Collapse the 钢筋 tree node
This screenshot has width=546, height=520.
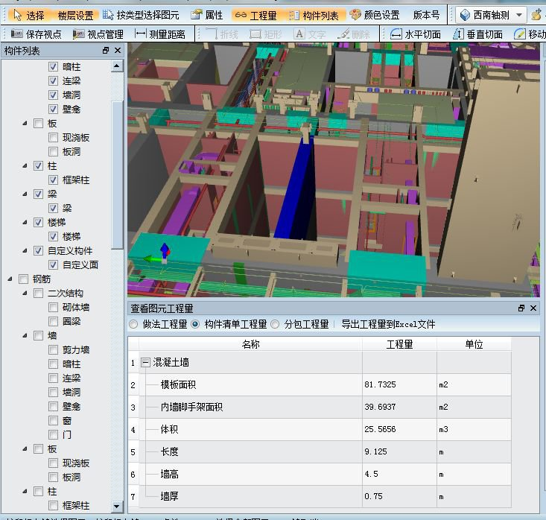tap(10, 279)
